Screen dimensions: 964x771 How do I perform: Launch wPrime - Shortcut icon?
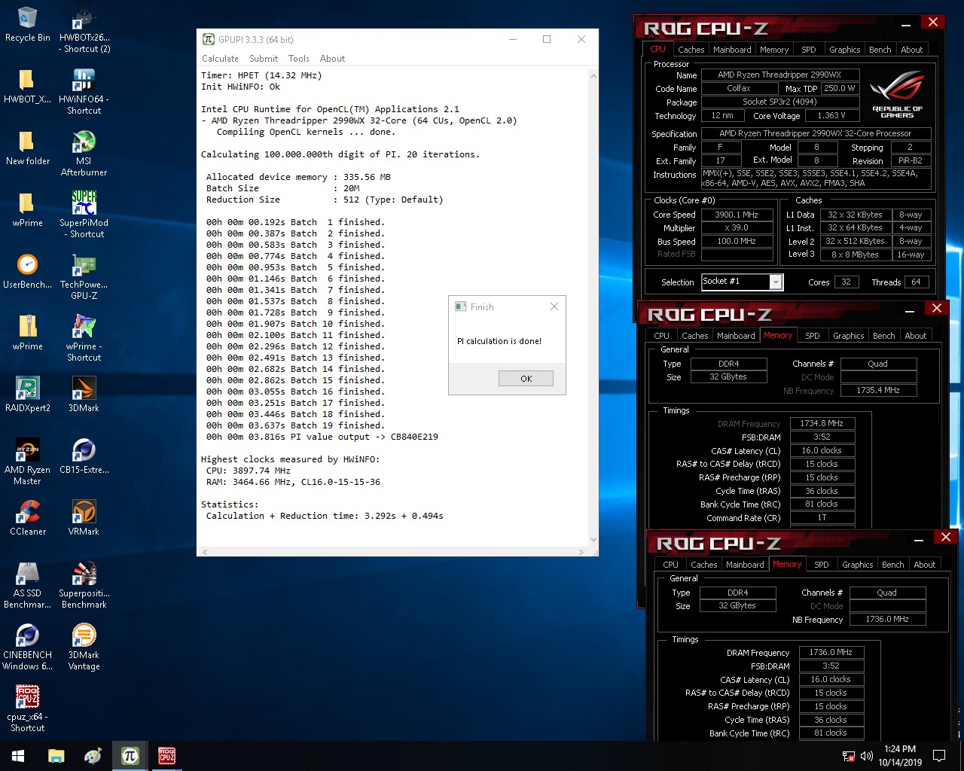pyautogui.click(x=84, y=339)
